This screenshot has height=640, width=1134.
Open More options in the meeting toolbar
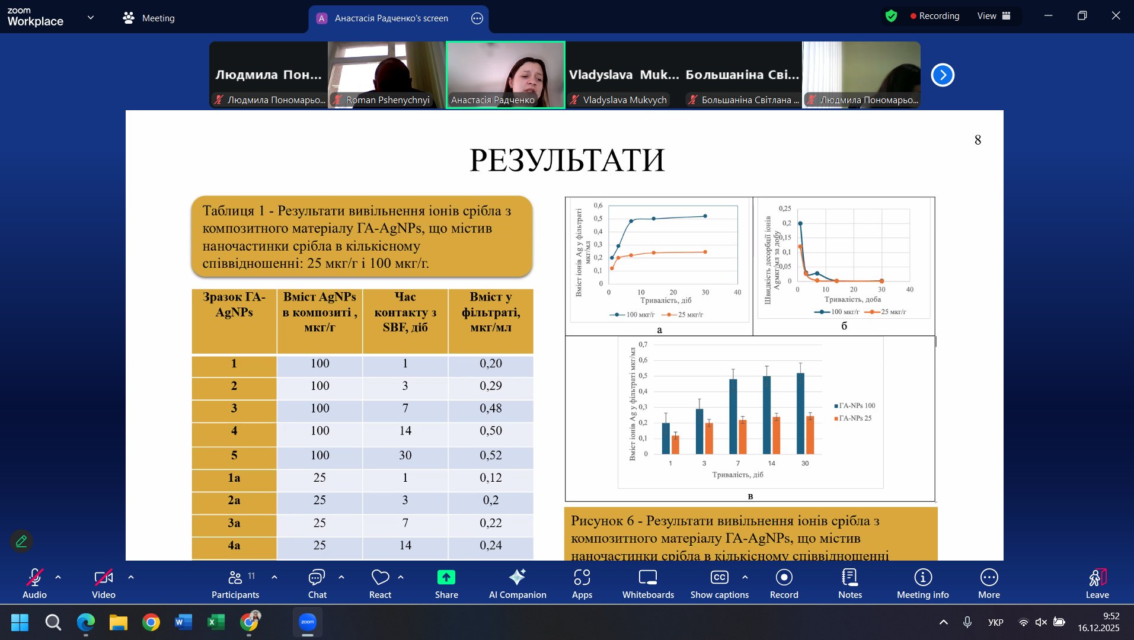tap(989, 584)
